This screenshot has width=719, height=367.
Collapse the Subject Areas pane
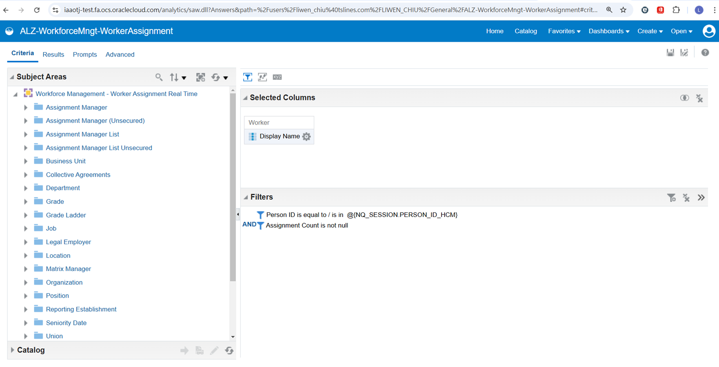(x=12, y=77)
